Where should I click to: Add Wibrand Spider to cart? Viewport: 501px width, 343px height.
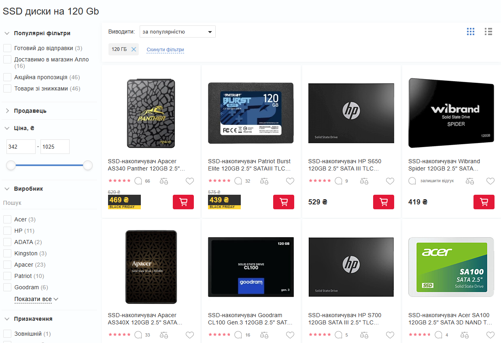[484, 202]
